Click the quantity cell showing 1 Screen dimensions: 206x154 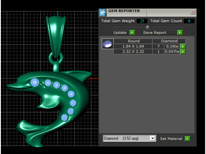click(x=158, y=52)
